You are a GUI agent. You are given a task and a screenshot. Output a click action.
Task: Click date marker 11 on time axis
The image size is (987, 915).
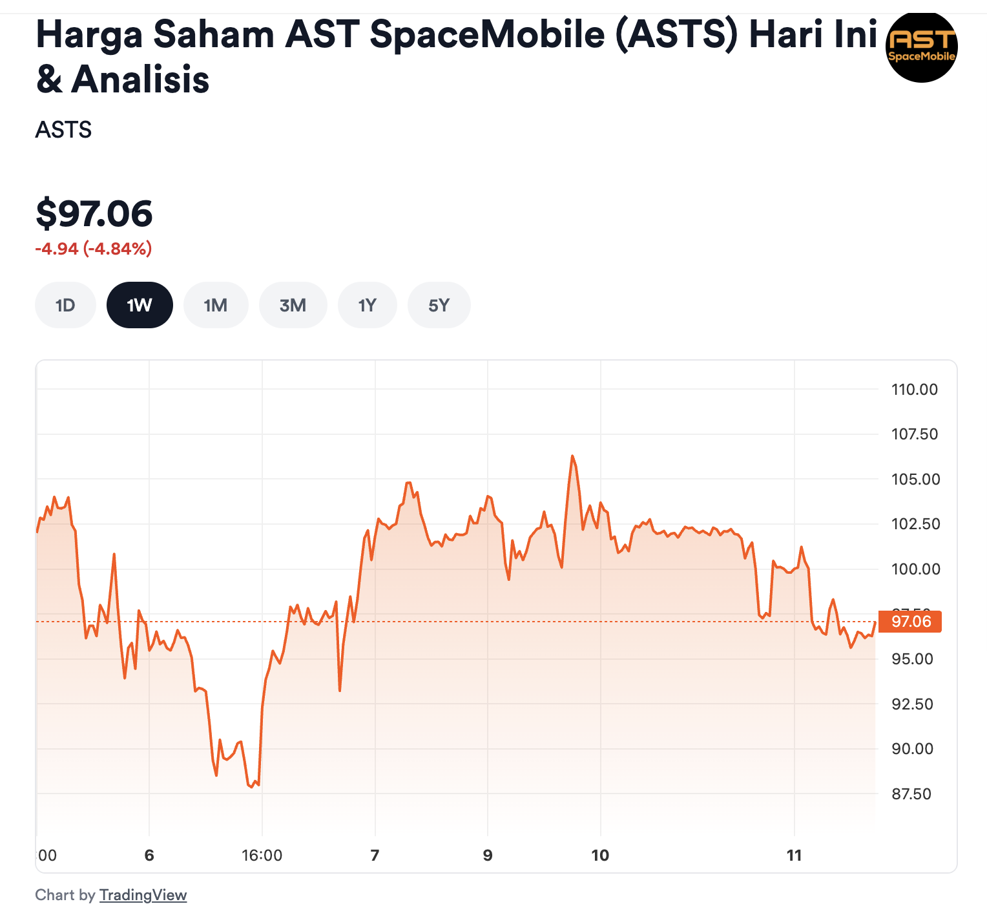click(x=794, y=856)
